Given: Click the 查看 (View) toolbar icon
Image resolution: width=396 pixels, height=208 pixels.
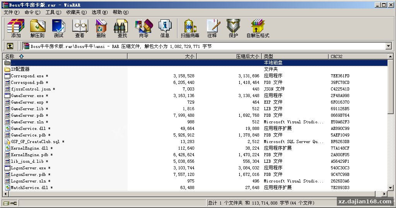Looking at the screenshot, I should (x=80, y=28).
